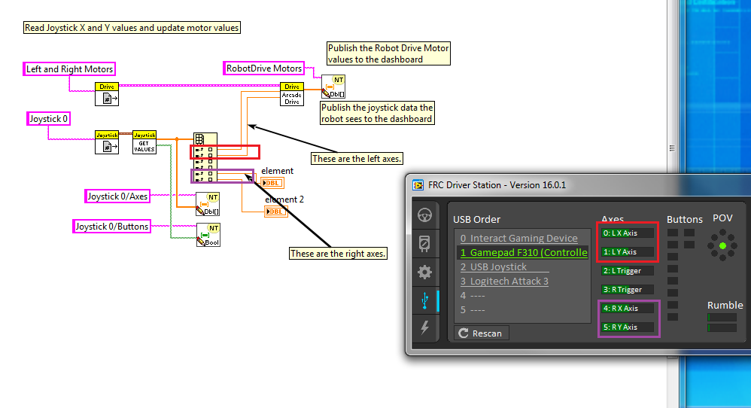The image size is (751, 408).
Task: Select the Joystick 0/Axes string constant
Action: click(117, 196)
